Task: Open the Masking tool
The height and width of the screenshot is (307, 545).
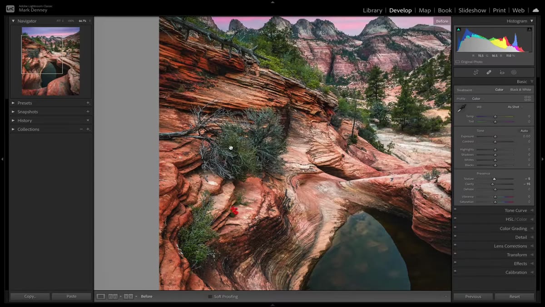Action: point(514,72)
